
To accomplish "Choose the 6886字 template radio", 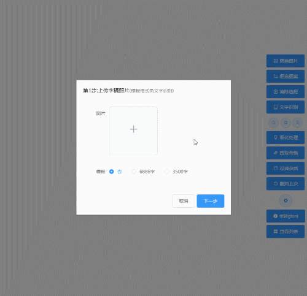I will (x=143, y=172).
